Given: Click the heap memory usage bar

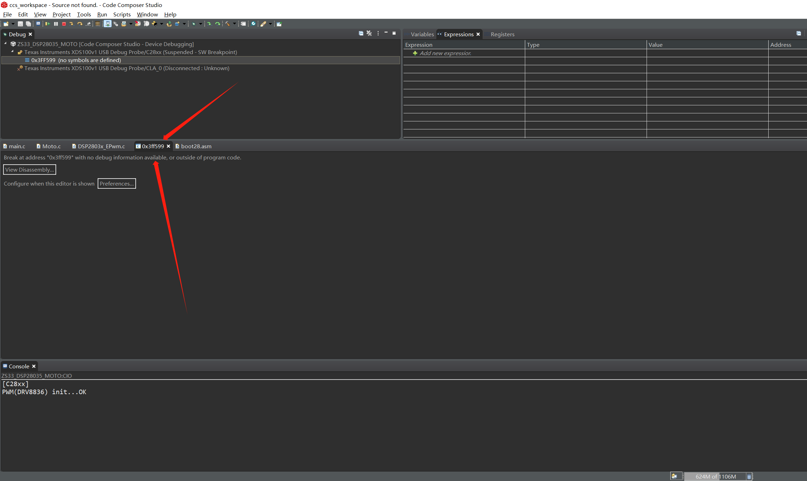Looking at the screenshot, I should [x=715, y=476].
